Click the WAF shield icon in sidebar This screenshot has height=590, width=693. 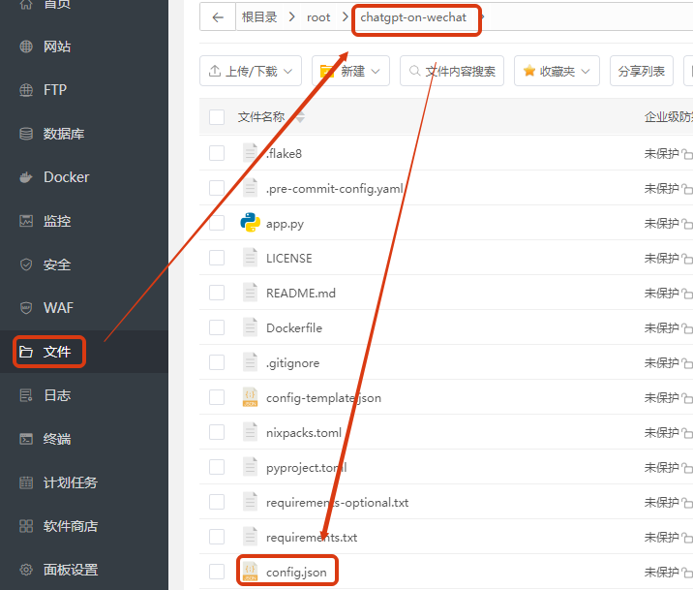point(26,308)
